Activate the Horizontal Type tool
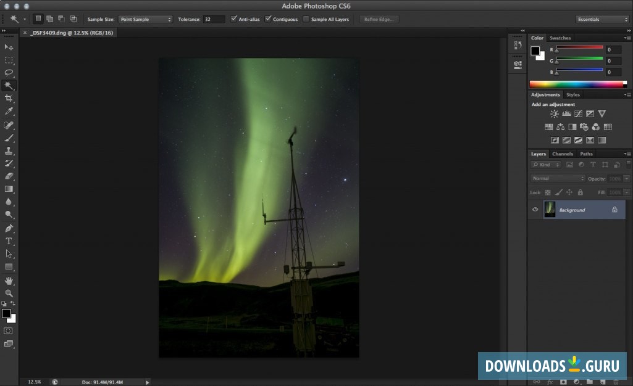633x386 pixels. click(9, 241)
